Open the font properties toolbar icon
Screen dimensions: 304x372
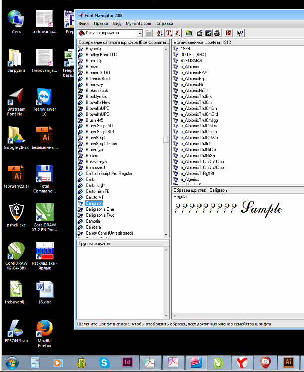pyautogui.click(x=200, y=33)
